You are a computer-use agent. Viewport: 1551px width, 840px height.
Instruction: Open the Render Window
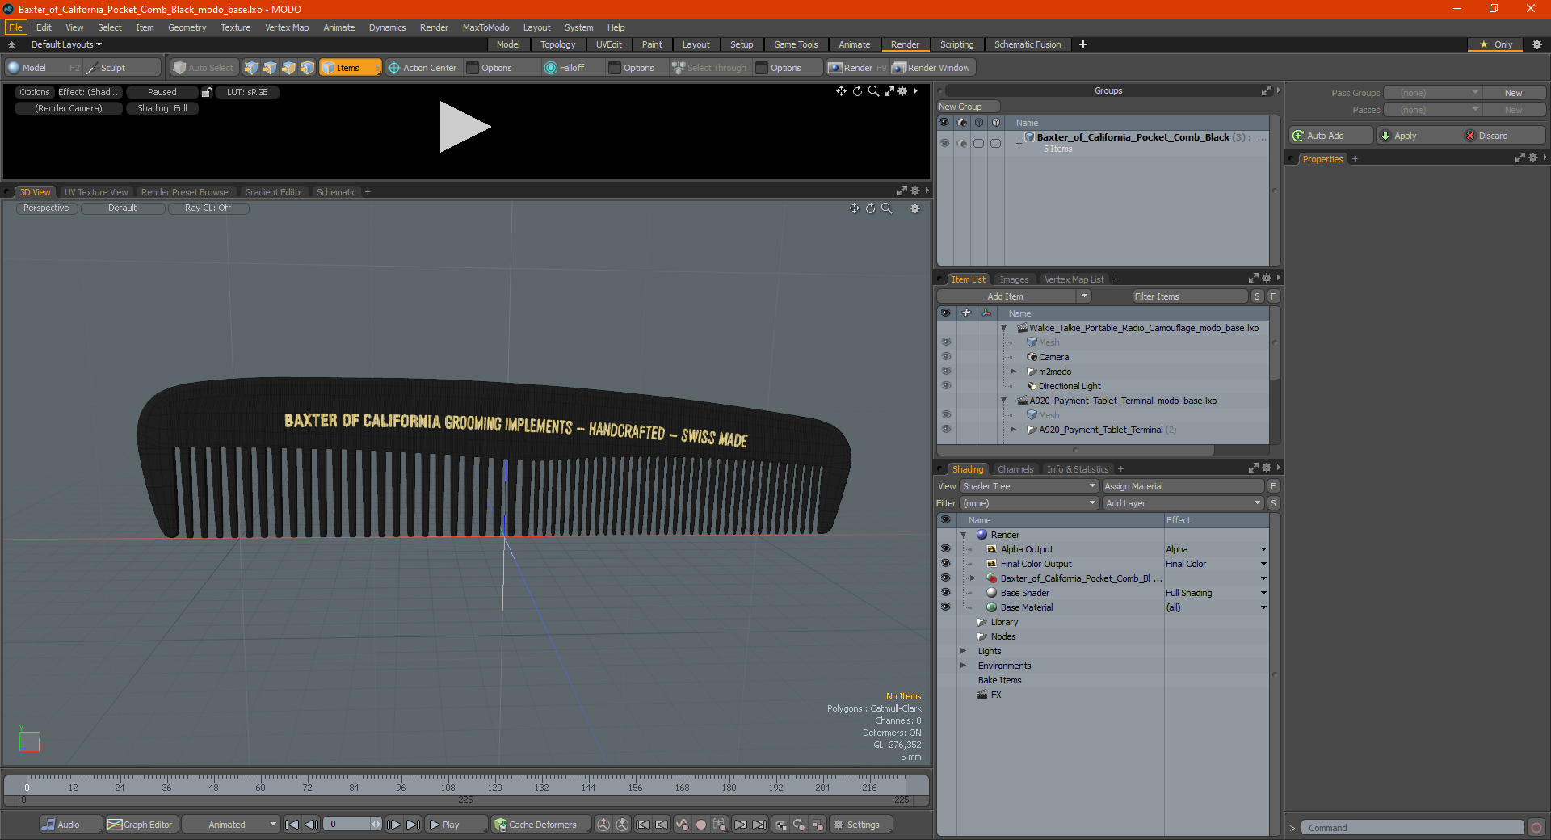click(931, 68)
